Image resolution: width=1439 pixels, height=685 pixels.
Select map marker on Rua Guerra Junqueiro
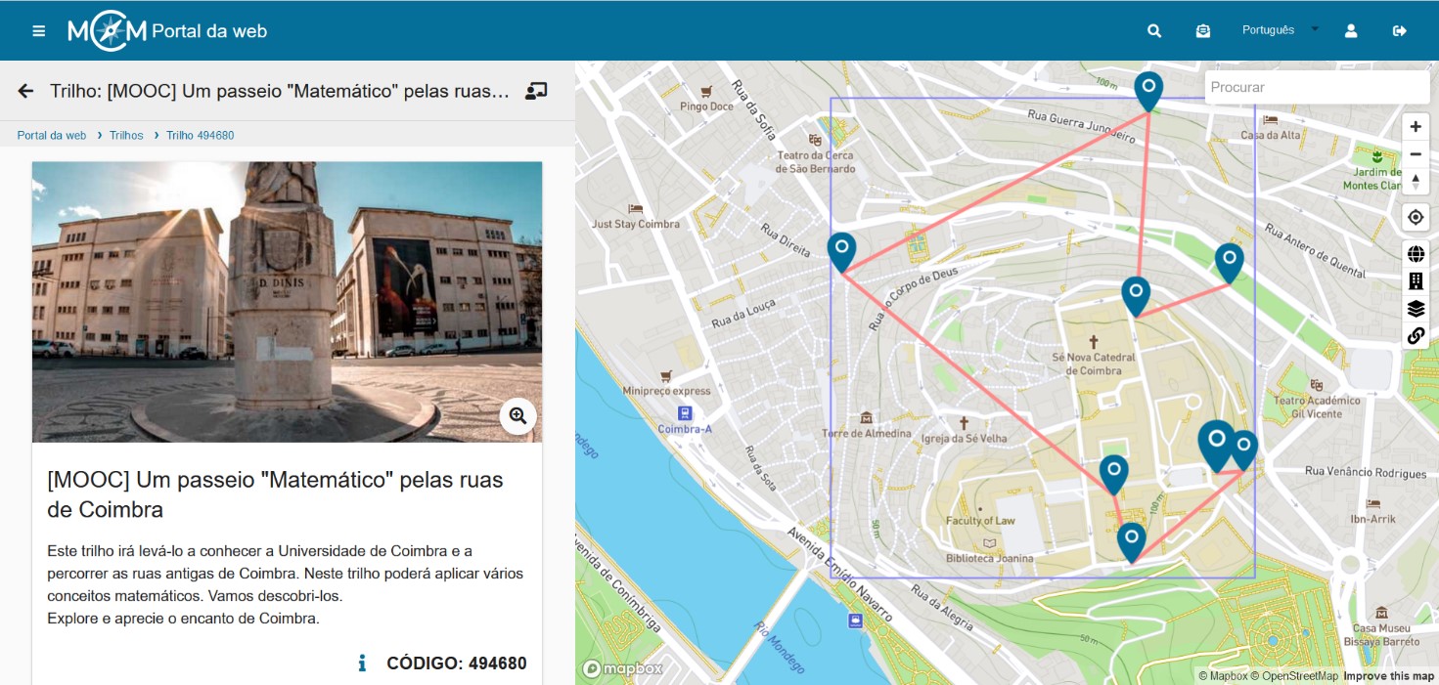point(1148,90)
